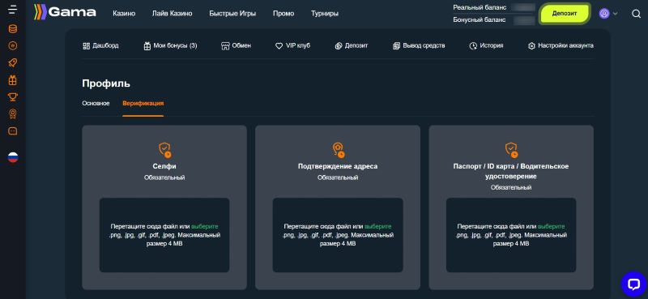Image resolution: width=648 pixels, height=299 pixels.
Task: Open the live chat bubble
Action: (633, 284)
